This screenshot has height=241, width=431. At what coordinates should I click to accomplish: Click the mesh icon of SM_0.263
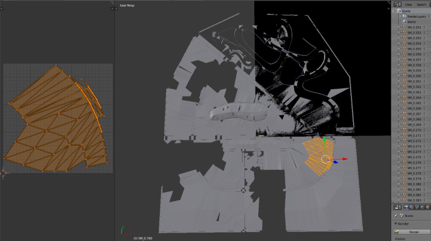pos(404,92)
